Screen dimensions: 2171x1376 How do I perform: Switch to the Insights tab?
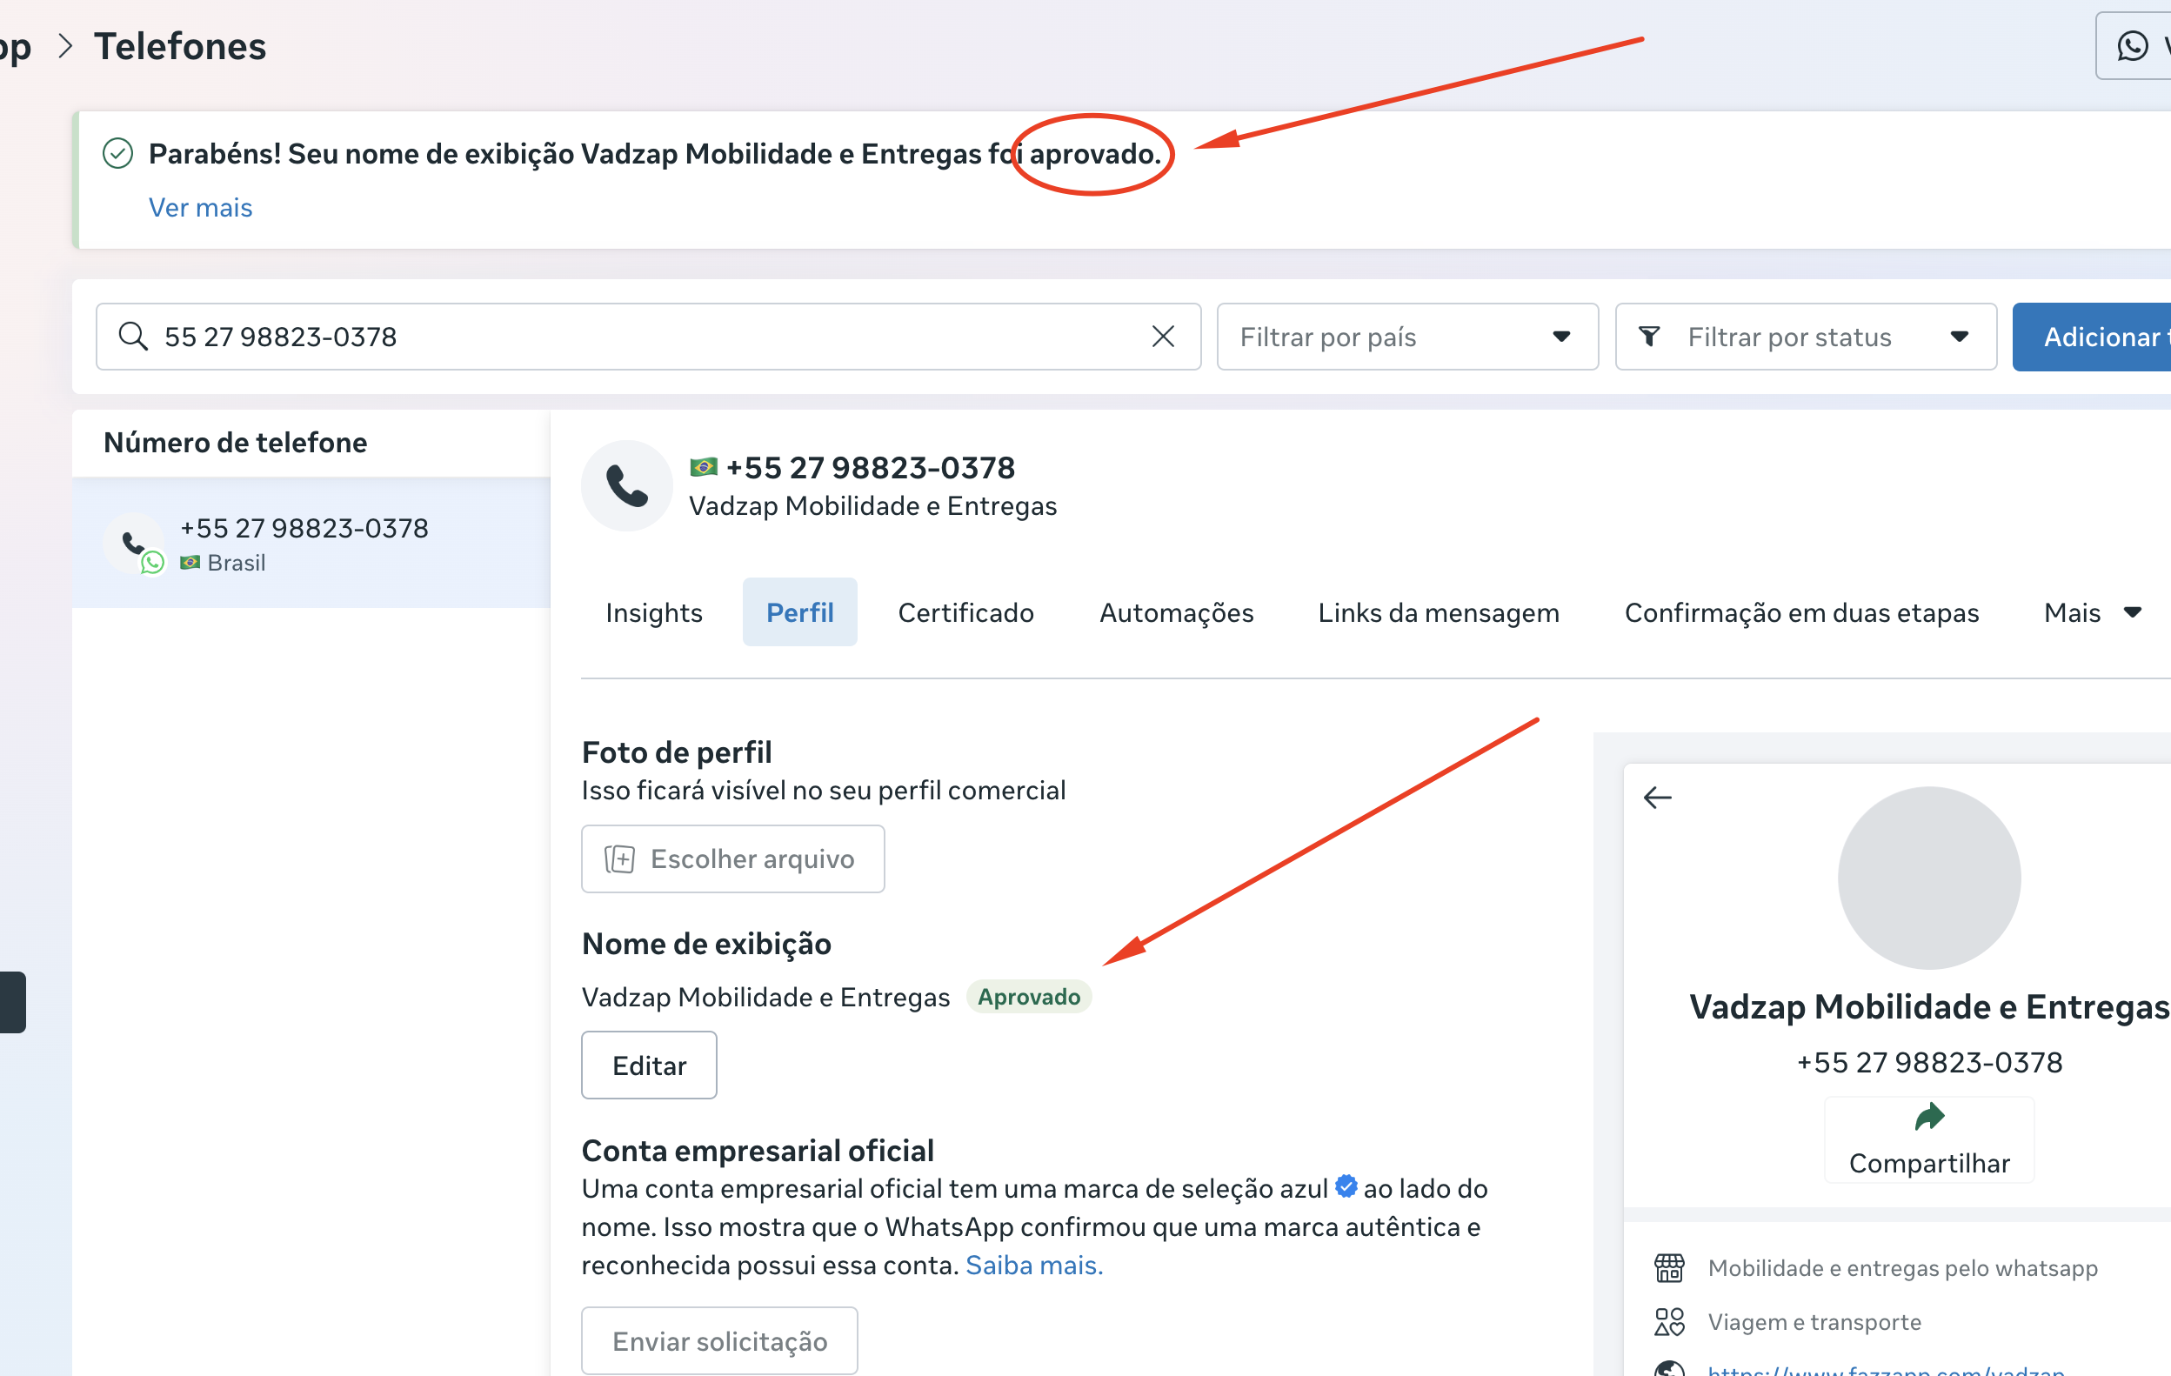(653, 612)
